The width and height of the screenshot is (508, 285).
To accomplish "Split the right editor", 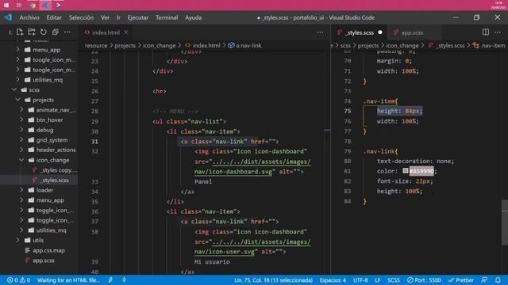I will (485, 32).
